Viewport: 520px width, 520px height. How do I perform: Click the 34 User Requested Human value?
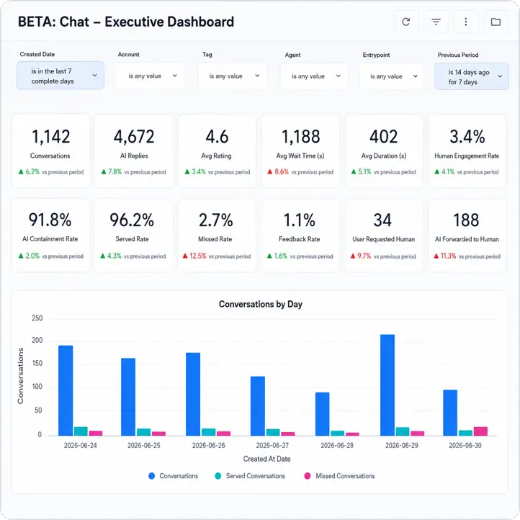point(382,220)
